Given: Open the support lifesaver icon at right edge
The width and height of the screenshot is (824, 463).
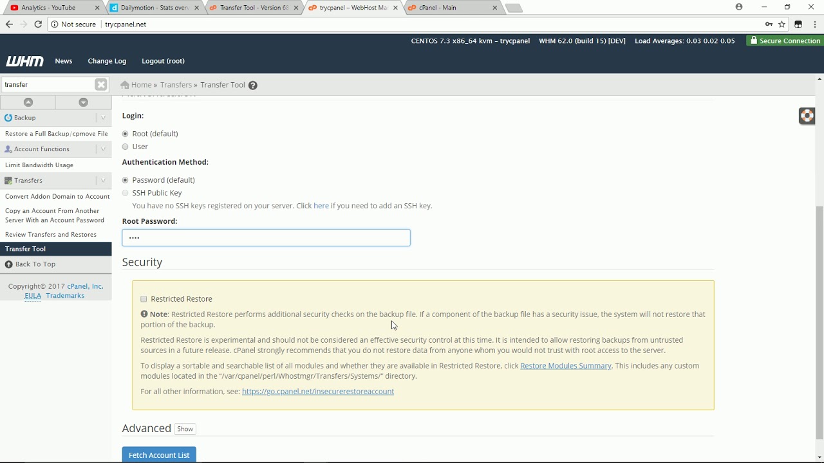Looking at the screenshot, I should click(807, 116).
